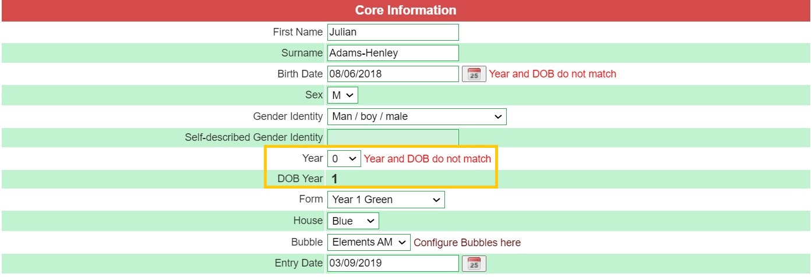Select the Self-described Gender Identity field
This screenshot has width=812, height=277.
(393, 137)
